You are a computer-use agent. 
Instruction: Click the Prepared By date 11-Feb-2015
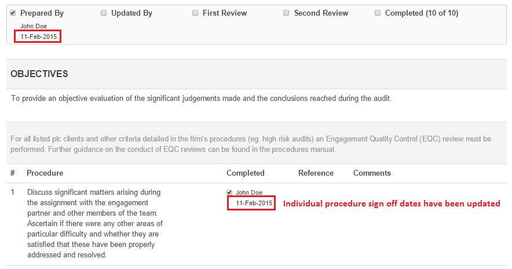(39, 37)
